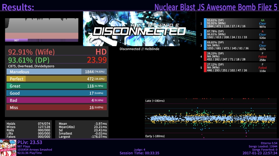The height and width of the screenshot is (156, 279).
Task: Click the timing offset scatter plot
Action: [x=211, y=118]
